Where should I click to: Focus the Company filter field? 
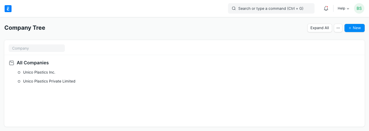coord(37,48)
